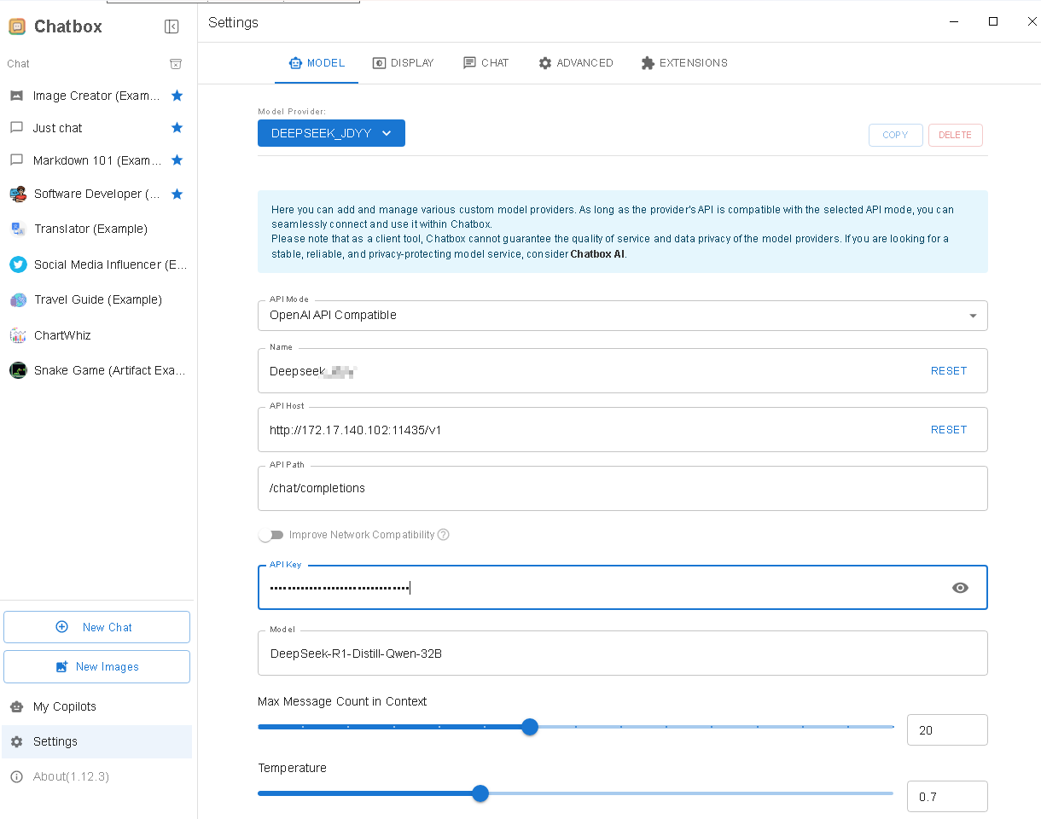Click the image icon in New Images
Viewport: 1041px width, 819px height.
(61, 667)
